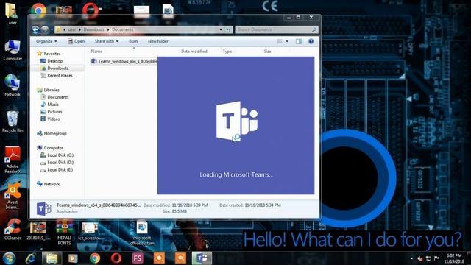Show hidden system tray icons arrow
This screenshot has height=265, width=471.
click(x=411, y=258)
